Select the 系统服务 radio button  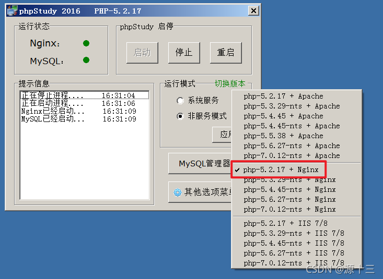pyautogui.click(x=180, y=101)
